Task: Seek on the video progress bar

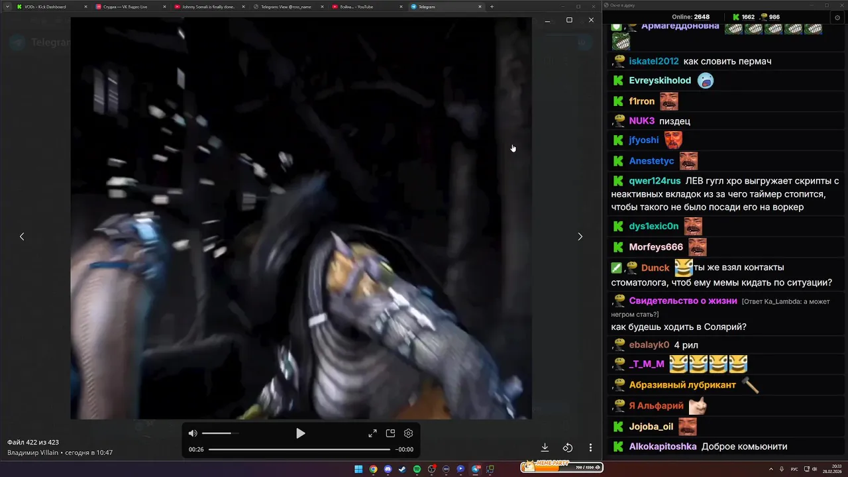Action: coord(299,449)
